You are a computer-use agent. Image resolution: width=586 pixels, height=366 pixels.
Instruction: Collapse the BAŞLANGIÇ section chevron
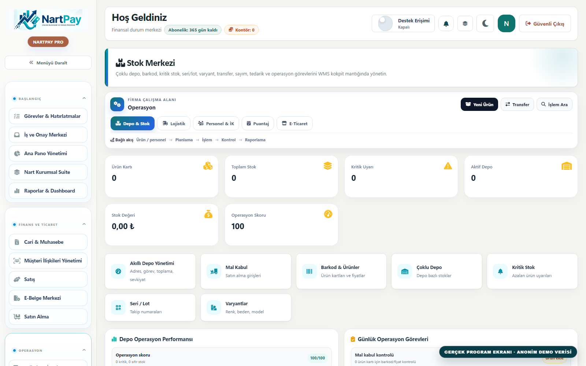coord(84,98)
